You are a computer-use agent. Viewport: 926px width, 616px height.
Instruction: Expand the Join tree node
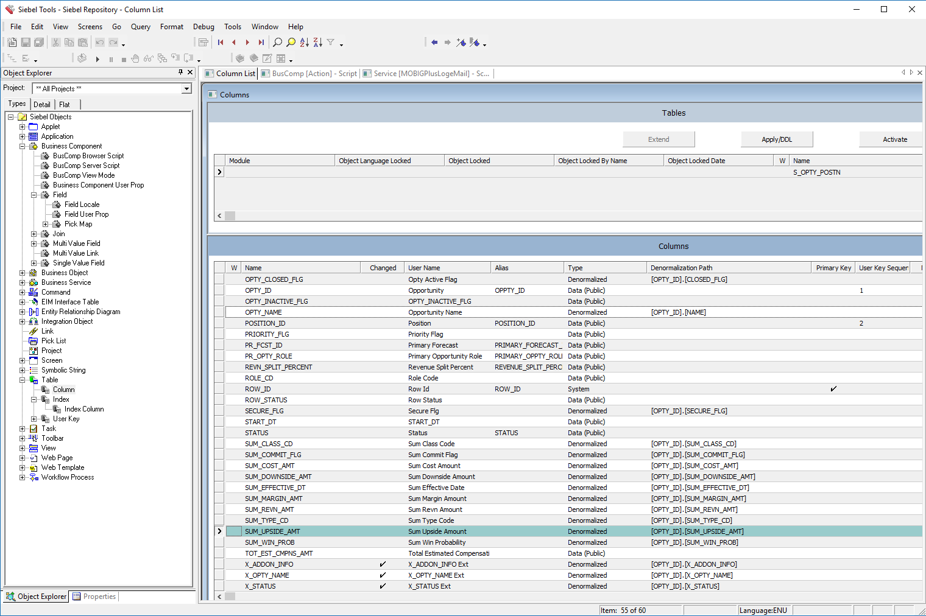tap(34, 234)
